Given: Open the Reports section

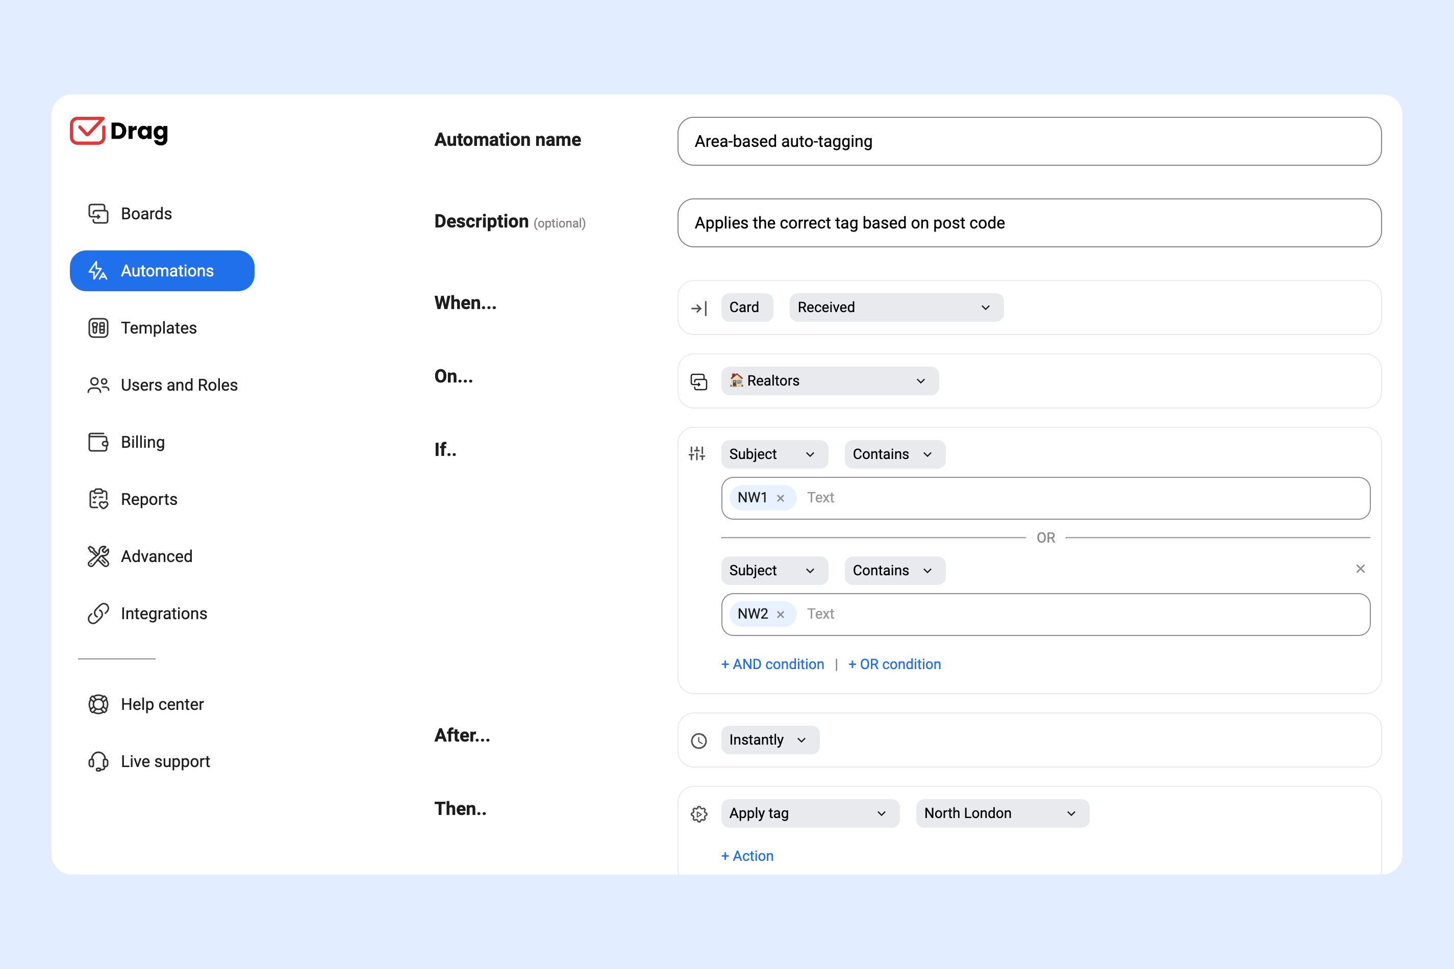Looking at the screenshot, I should 149,499.
